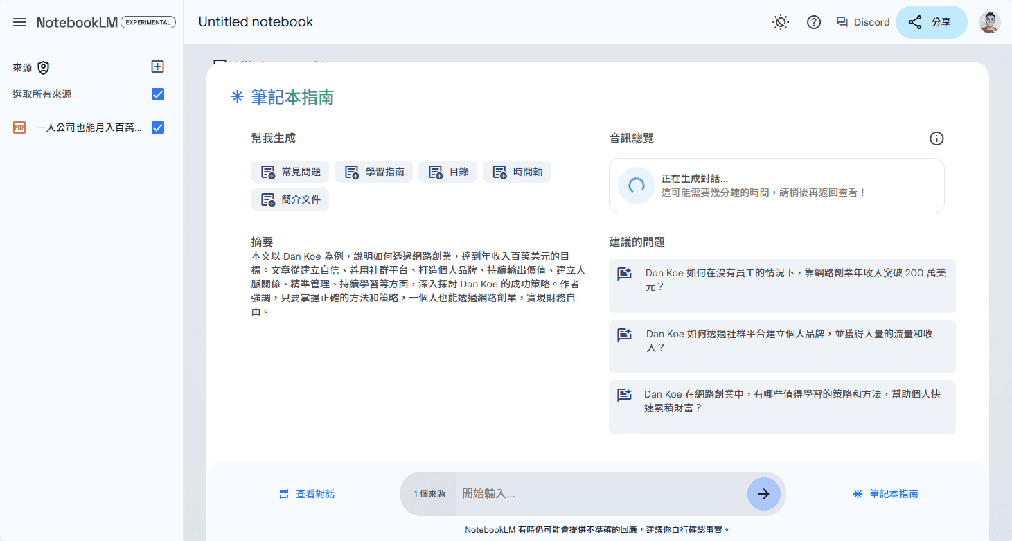Generate 目錄 table of contents
This screenshot has width=1012, height=541.
[447, 172]
